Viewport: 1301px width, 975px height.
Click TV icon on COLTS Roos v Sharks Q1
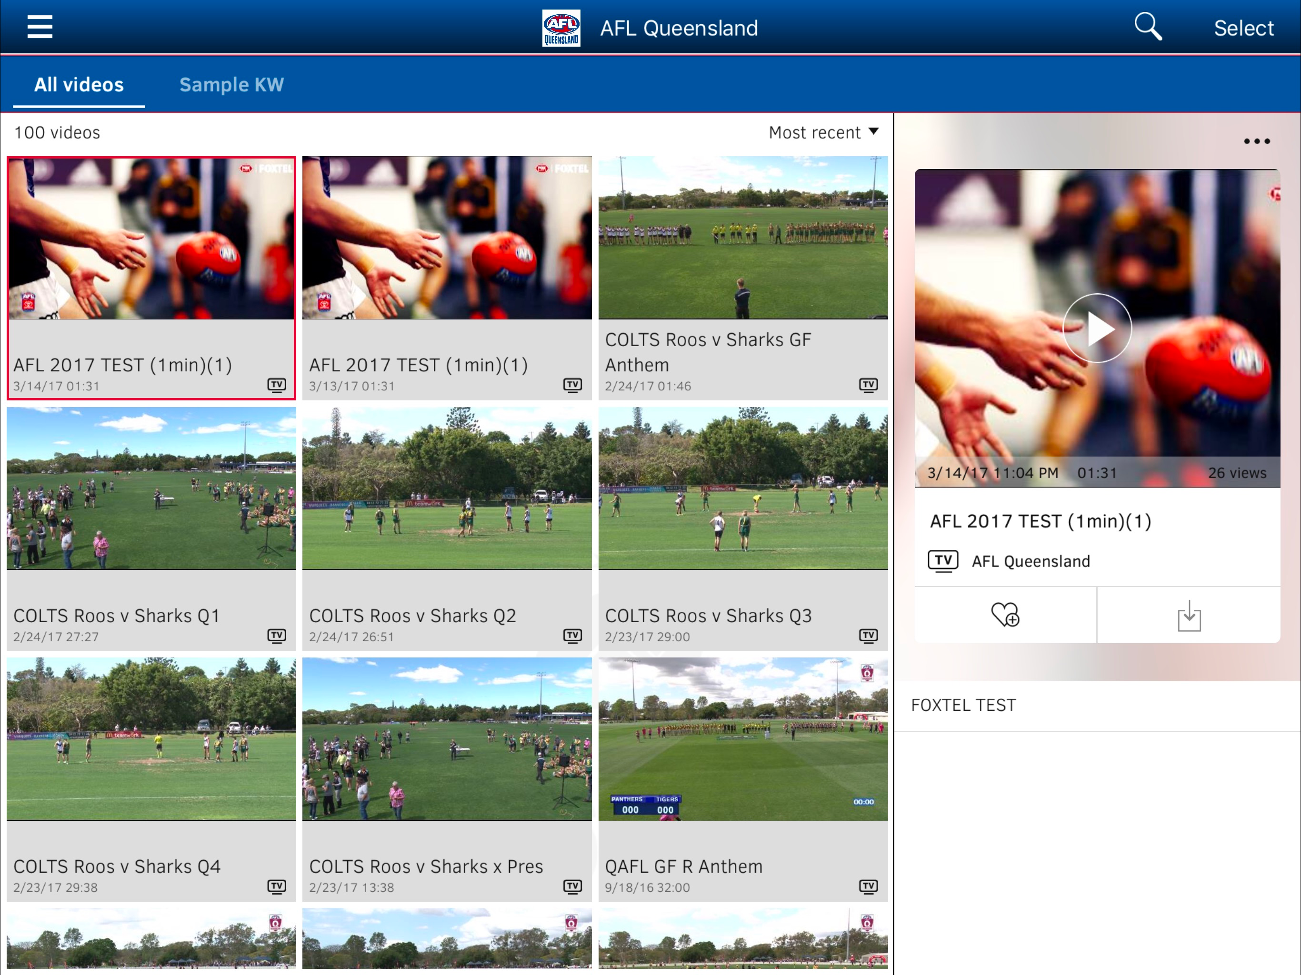click(276, 636)
